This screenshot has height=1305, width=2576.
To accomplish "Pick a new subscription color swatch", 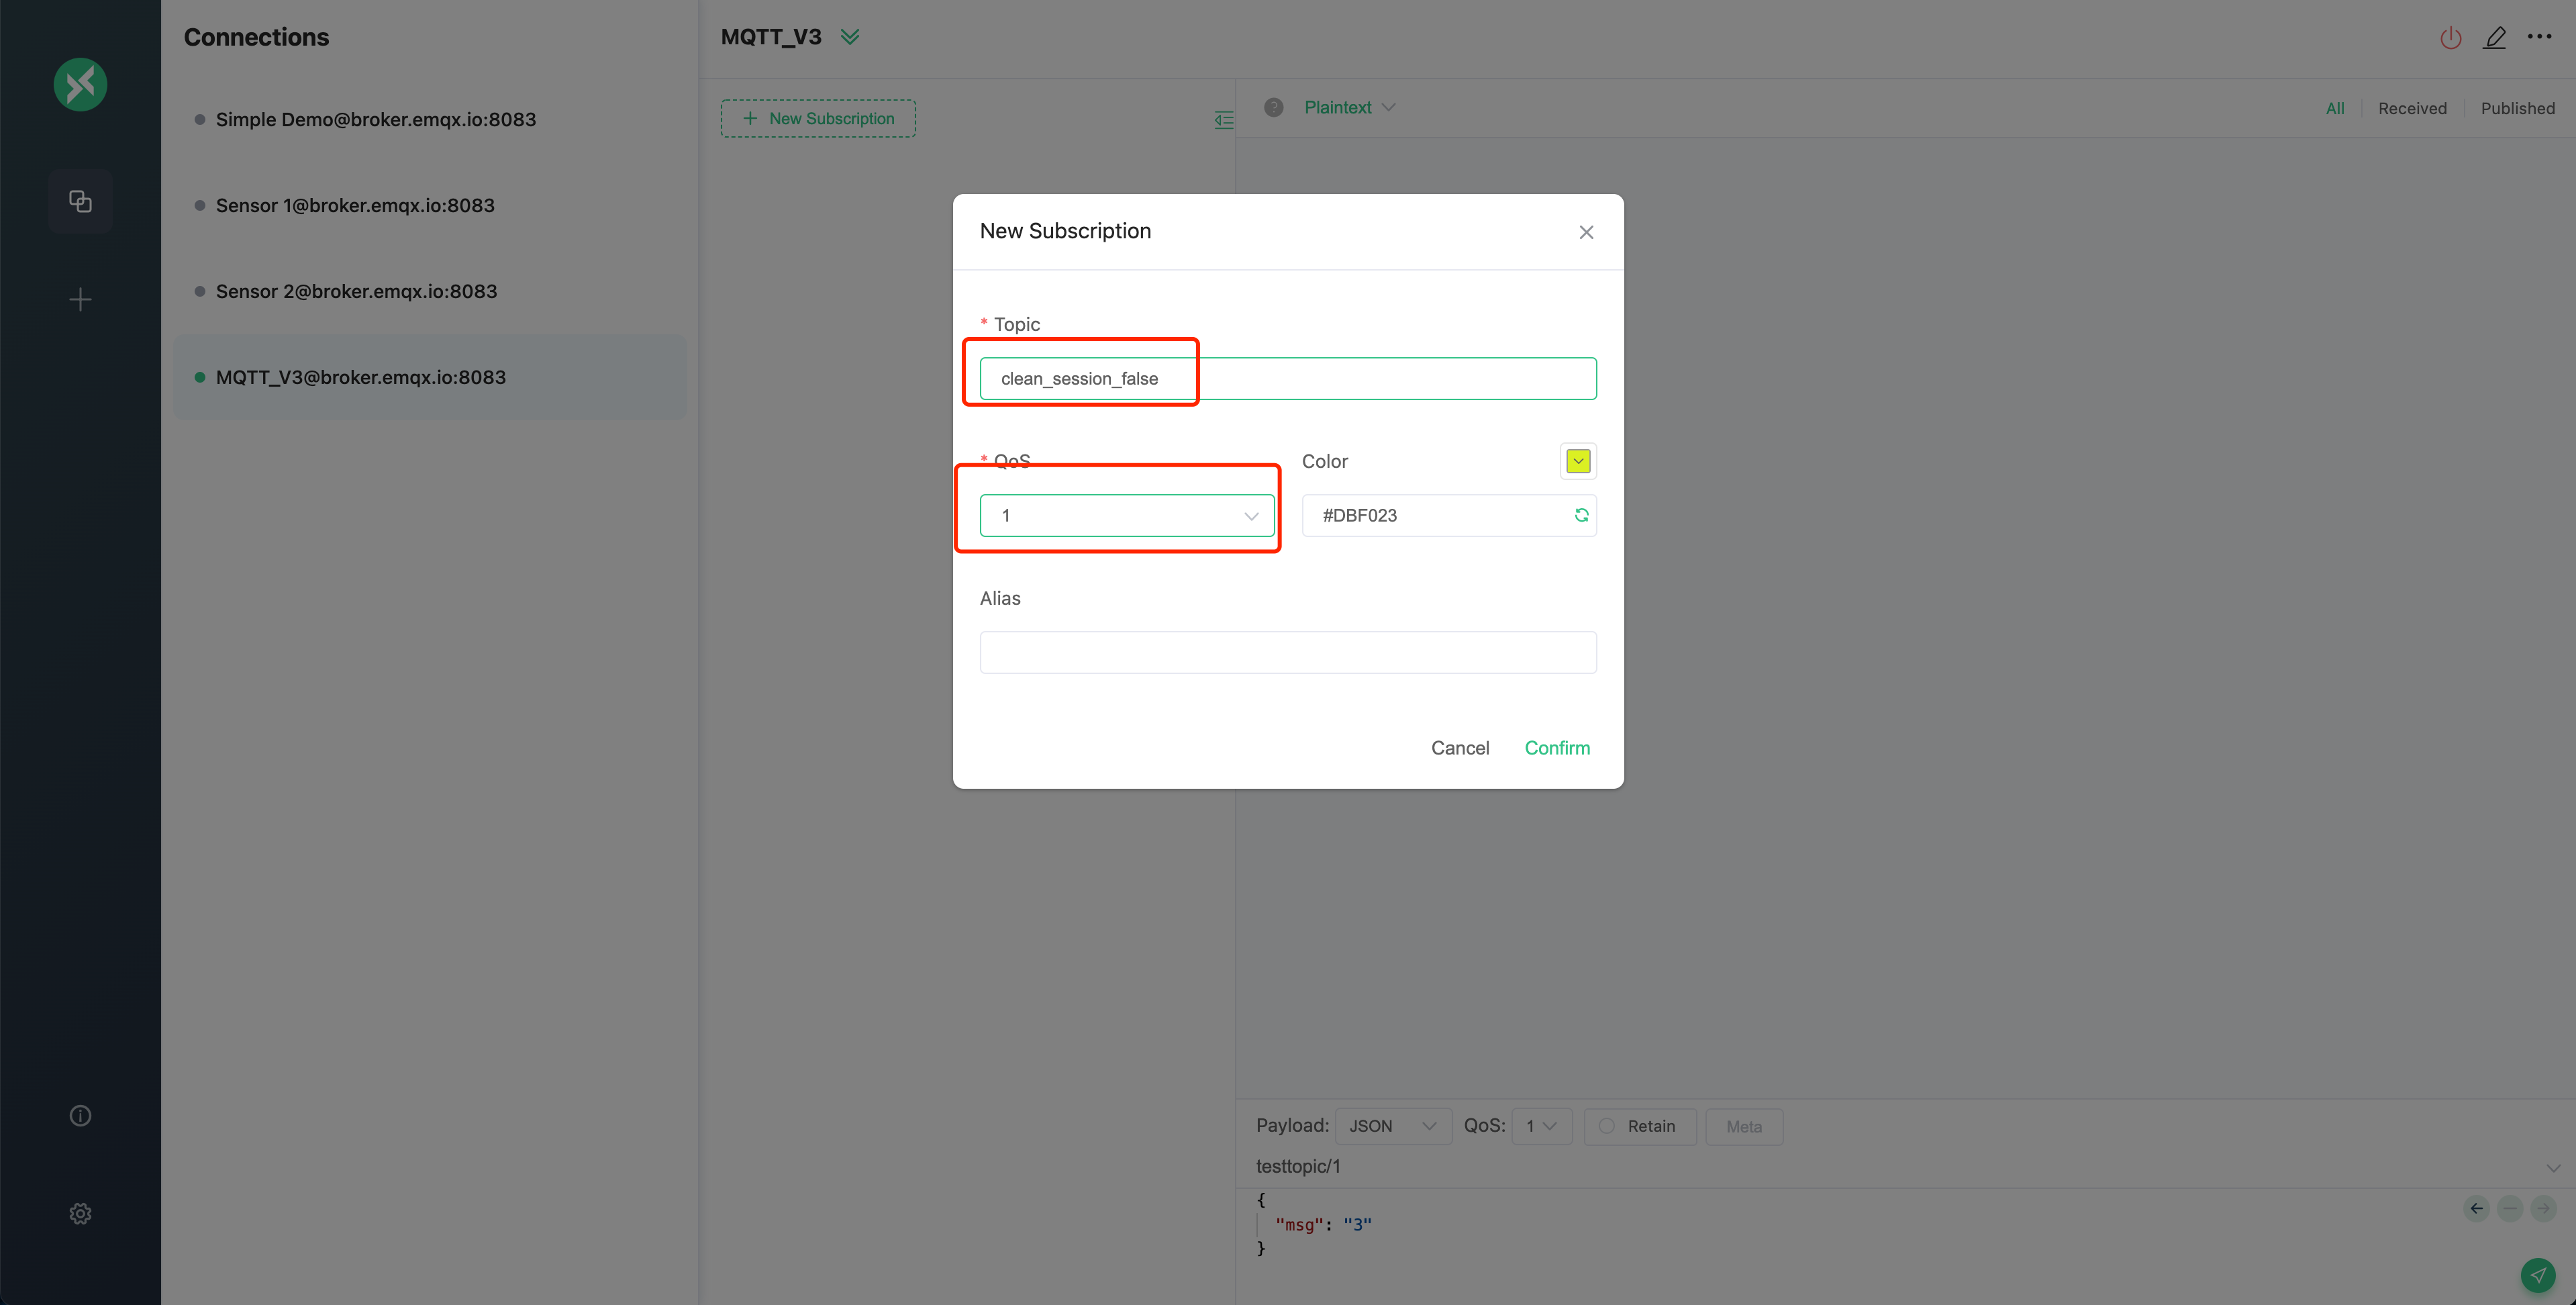I will tap(1577, 461).
